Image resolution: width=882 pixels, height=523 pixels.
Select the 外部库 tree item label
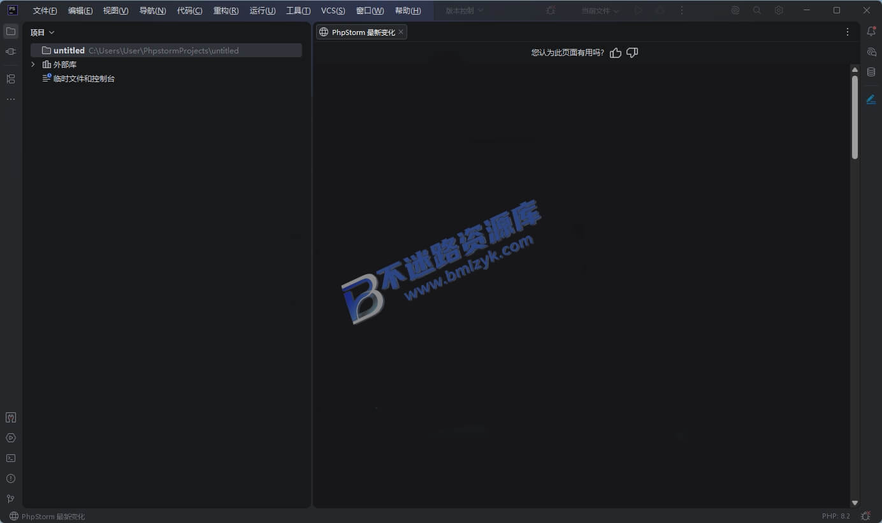[x=65, y=64]
